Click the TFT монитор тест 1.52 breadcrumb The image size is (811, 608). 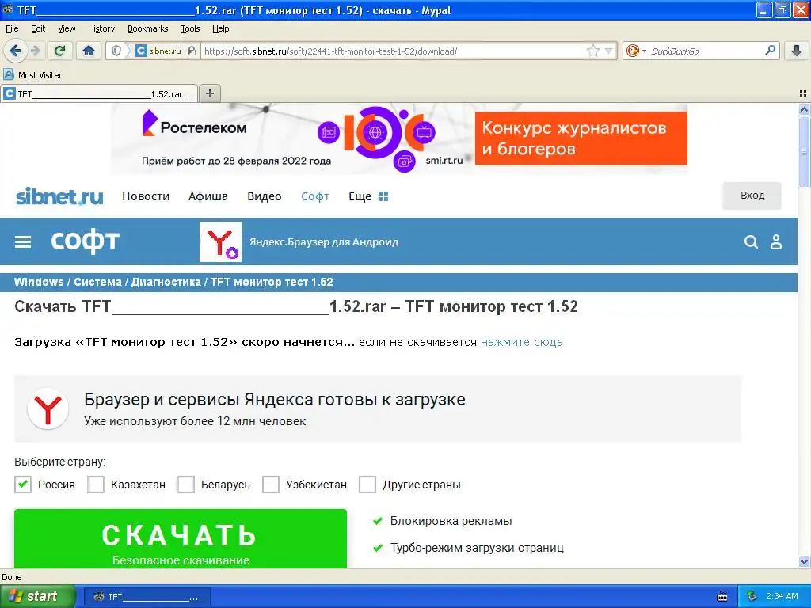pos(272,282)
